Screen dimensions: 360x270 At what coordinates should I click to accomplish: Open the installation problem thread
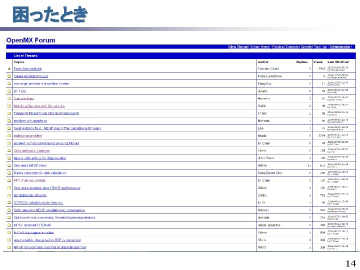point(28,135)
